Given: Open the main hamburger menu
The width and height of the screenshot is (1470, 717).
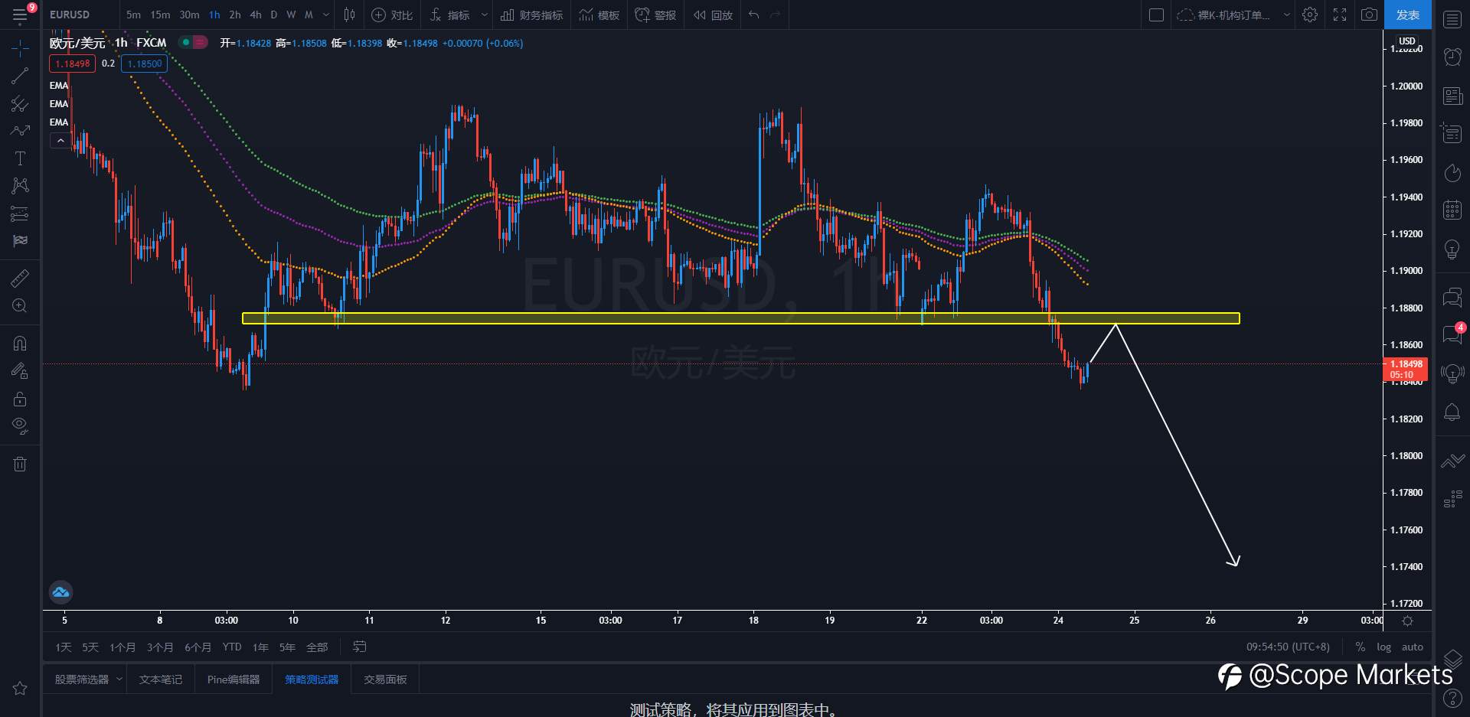Looking at the screenshot, I should click(21, 15).
